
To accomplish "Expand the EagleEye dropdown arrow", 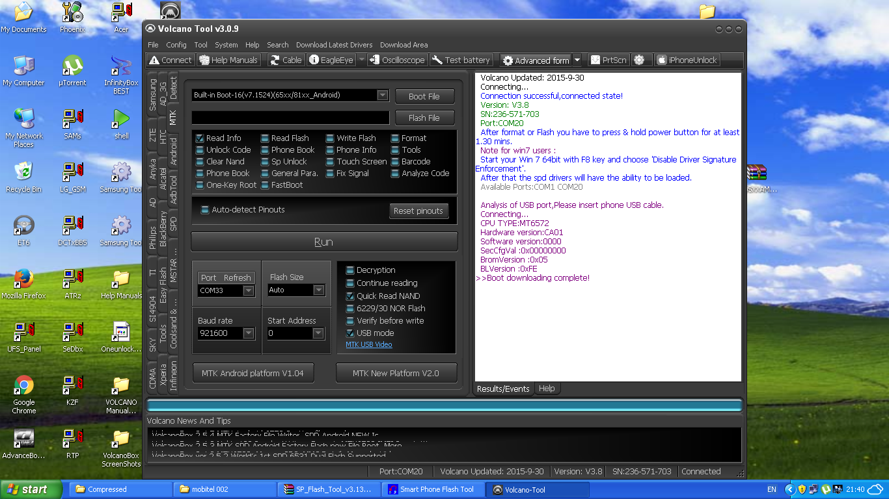I will [x=362, y=60].
